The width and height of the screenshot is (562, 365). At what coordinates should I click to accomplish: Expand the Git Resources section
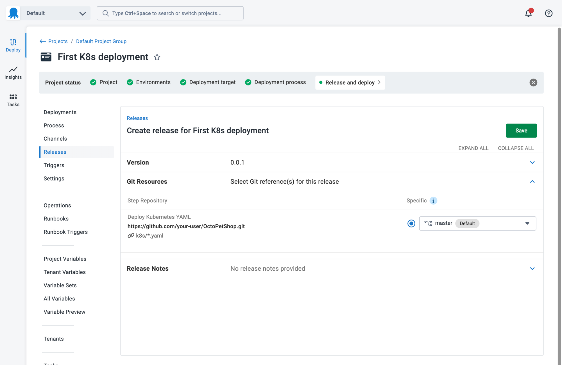532,181
